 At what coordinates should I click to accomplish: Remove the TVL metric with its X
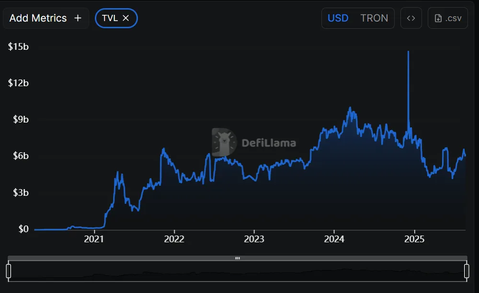point(126,18)
